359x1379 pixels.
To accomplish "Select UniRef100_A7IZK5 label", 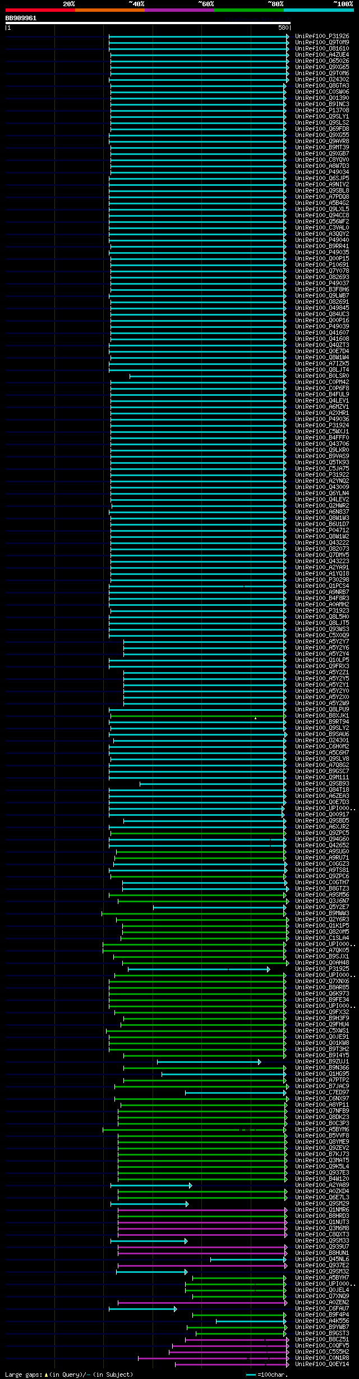I will click(322, 364).
